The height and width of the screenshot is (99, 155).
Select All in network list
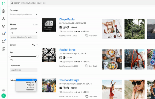pos(26,80)
